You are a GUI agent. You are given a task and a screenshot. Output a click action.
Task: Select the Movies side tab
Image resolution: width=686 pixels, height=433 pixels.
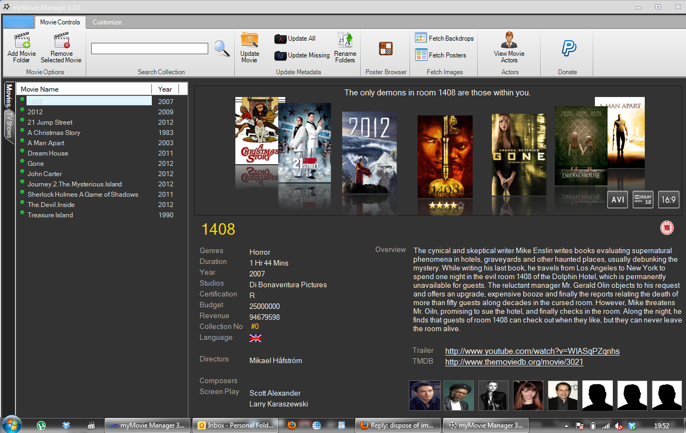coord(9,95)
